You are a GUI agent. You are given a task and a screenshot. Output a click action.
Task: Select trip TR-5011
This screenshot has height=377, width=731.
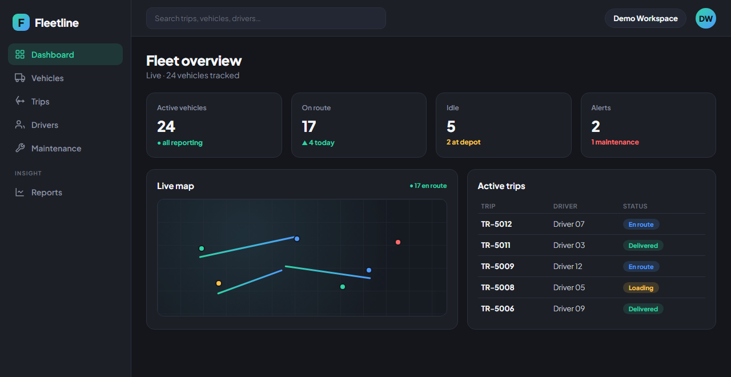[496, 245]
